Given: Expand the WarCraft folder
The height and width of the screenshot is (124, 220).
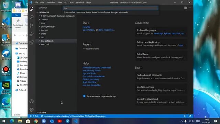Looking at the screenshot, I should (x=56, y=44).
